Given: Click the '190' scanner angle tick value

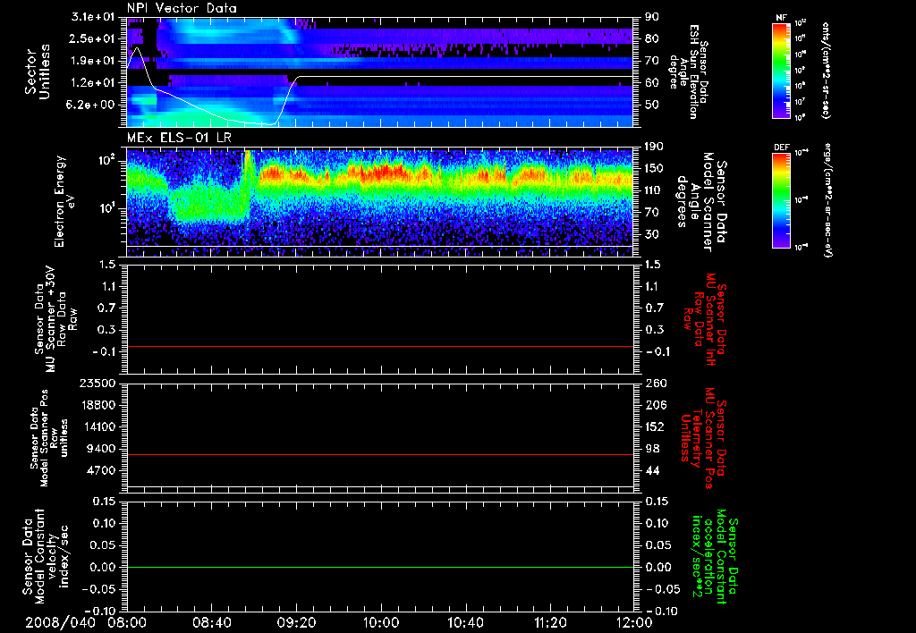Looking at the screenshot, I should pos(655,147).
